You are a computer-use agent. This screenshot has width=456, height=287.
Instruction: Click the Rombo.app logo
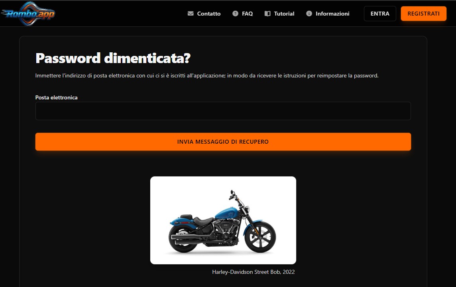tap(28, 14)
